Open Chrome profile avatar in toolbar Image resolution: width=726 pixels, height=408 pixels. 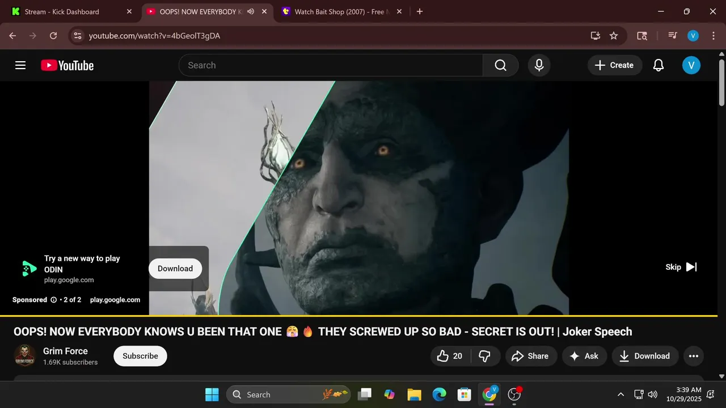[693, 36]
